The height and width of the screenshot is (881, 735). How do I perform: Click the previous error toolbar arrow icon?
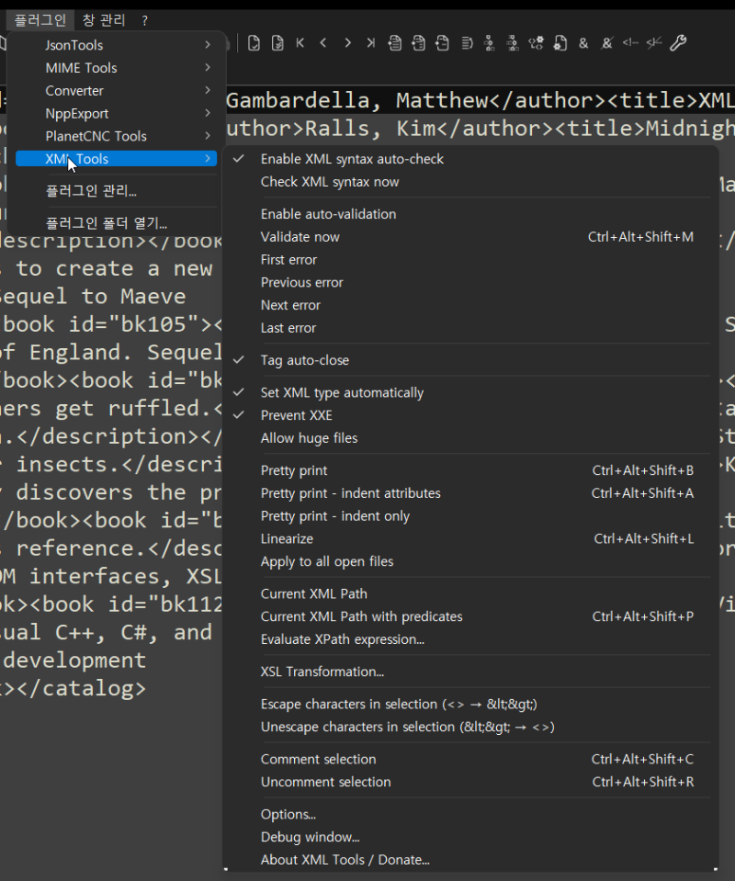click(323, 42)
